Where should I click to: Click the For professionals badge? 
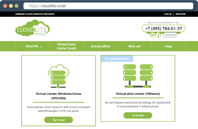click(x=117, y=59)
